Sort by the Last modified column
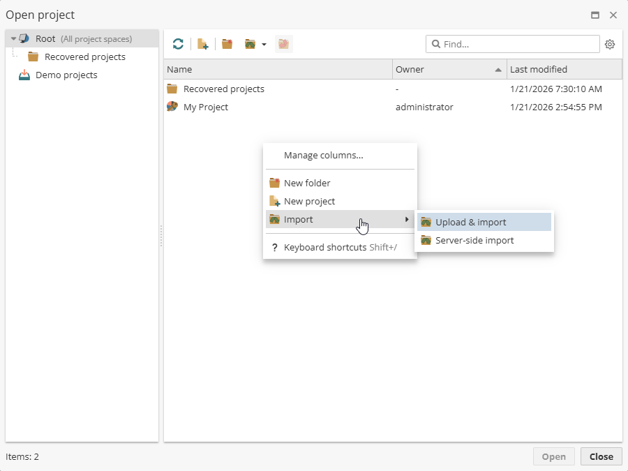The height and width of the screenshot is (471, 628). tap(563, 69)
